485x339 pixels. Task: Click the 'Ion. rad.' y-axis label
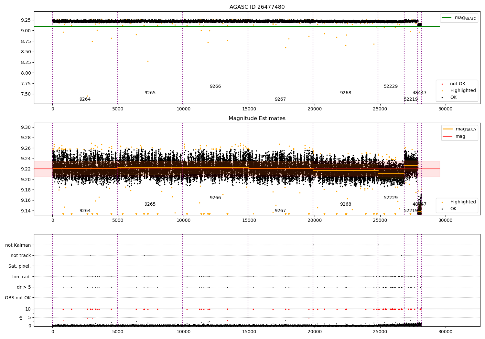[22, 277]
